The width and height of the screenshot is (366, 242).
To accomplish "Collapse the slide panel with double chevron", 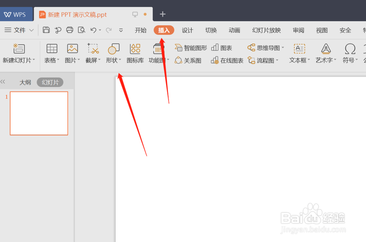I will point(3,82).
